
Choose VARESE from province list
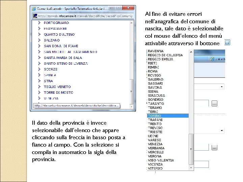[154, 140]
